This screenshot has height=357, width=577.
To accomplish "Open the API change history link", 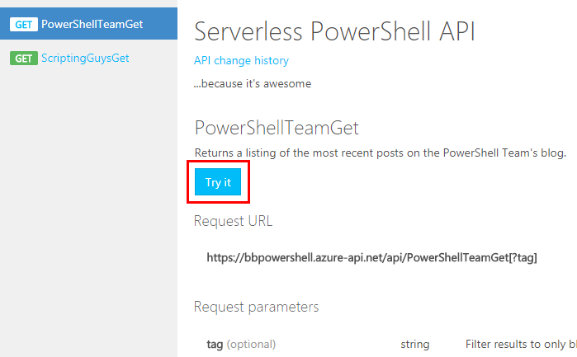I will (x=241, y=60).
